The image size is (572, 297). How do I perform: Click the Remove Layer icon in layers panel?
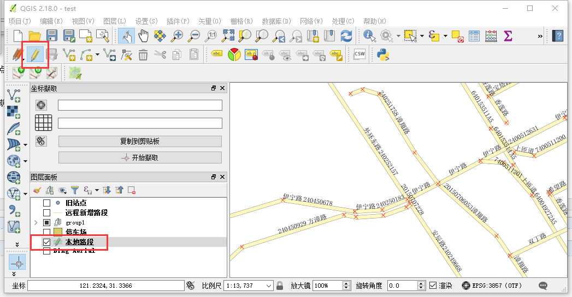(x=132, y=190)
